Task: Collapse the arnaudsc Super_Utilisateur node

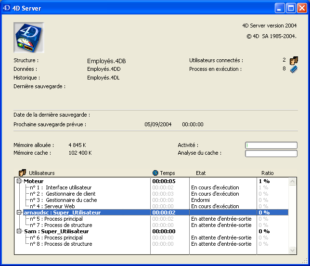Action: click(x=19, y=213)
